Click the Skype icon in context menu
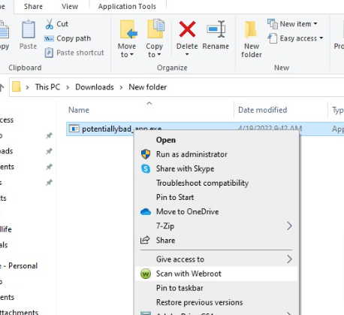Image resolution: width=344 pixels, height=315 pixels. [146, 168]
